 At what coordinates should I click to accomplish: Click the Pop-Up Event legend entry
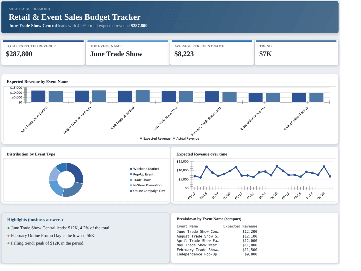[142, 174]
